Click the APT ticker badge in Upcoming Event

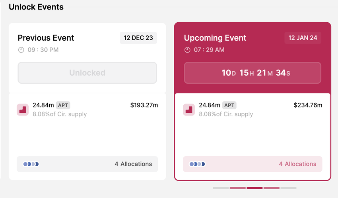[229, 105]
